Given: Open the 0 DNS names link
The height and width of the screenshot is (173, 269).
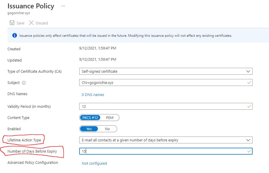Looking at the screenshot, I should point(93,95).
